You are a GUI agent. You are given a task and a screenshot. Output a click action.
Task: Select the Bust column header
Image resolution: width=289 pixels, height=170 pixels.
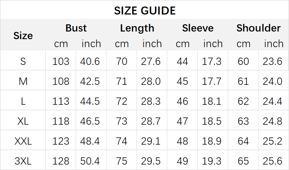76,28
